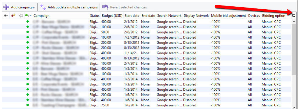The image size is (298, 109).
Task: Select the green dot in the 75.00 budget row
Action: [x=28, y=105]
